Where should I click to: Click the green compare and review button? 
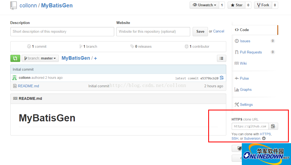coord(15,58)
